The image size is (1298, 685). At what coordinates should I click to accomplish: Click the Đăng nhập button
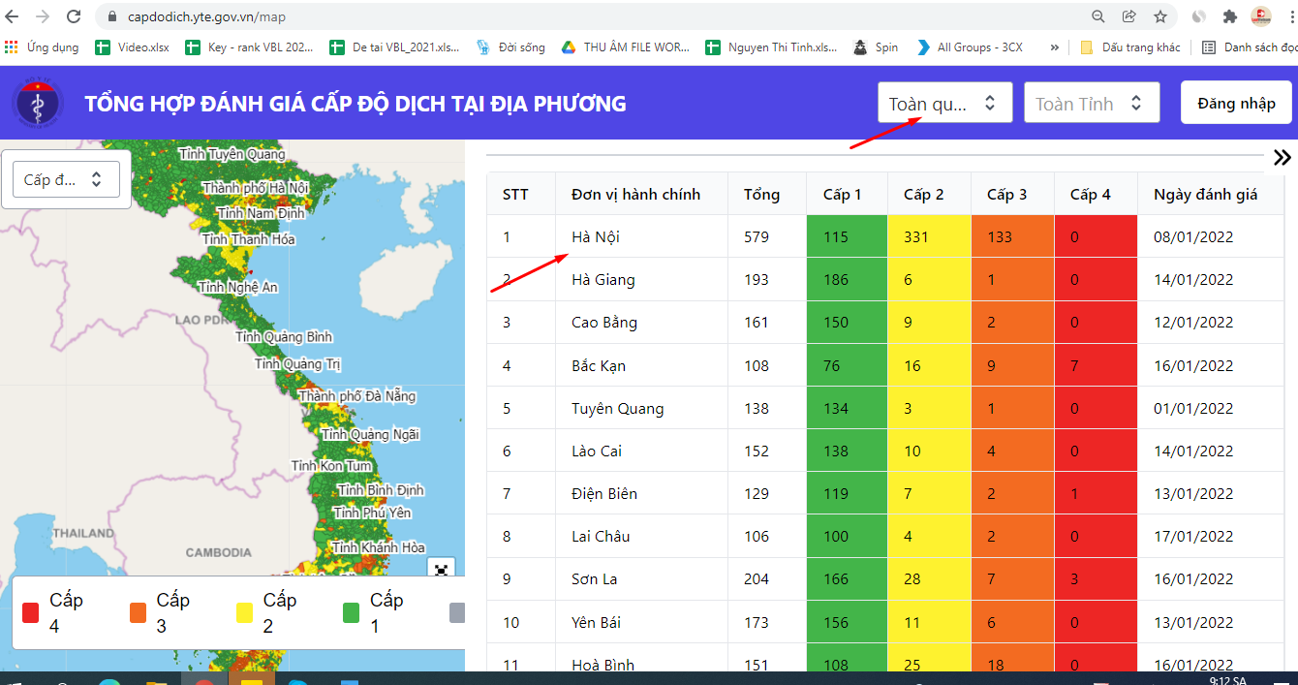[x=1236, y=103]
